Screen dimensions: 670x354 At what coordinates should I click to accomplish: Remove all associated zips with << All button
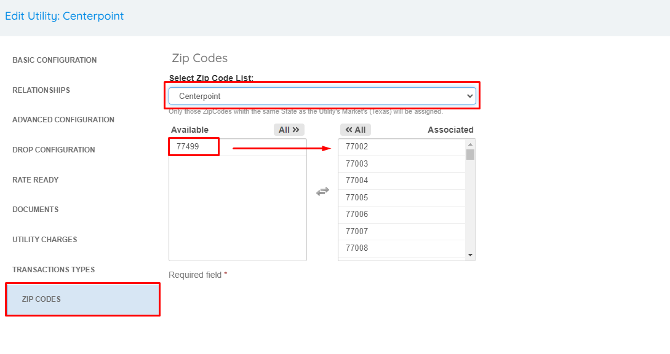356,130
